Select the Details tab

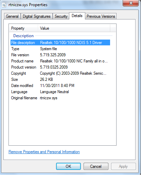point(77,16)
